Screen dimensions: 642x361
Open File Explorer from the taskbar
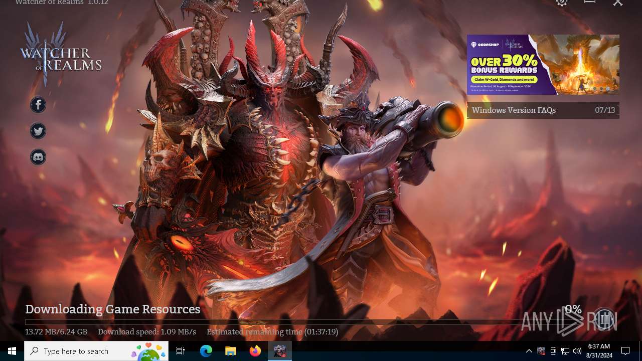230,351
